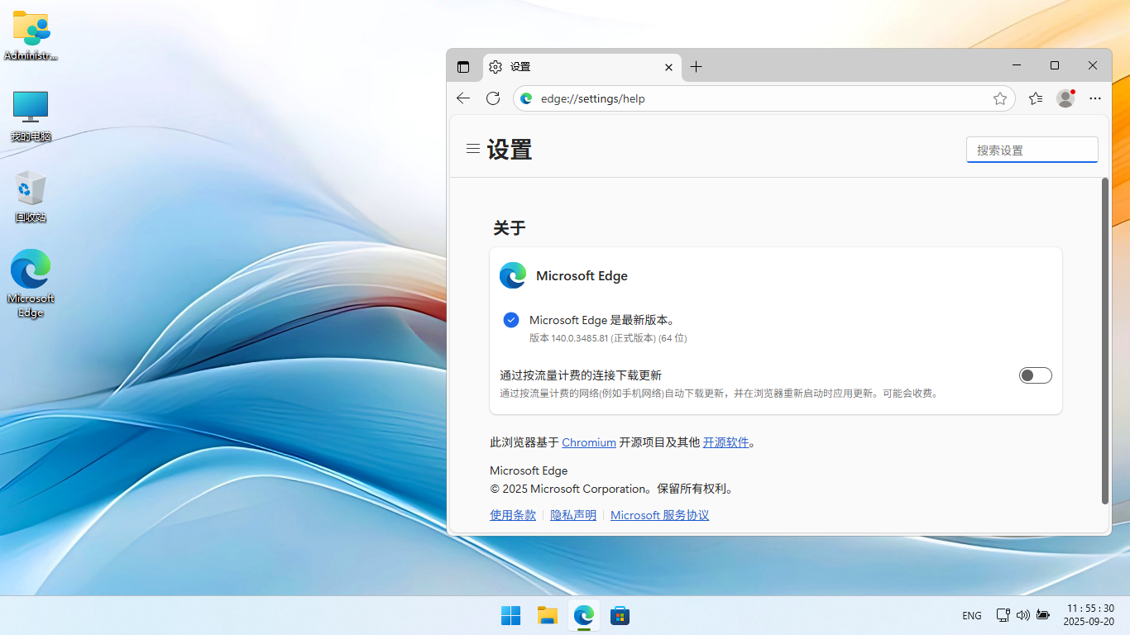1130x635 pixels.
Task: Select Microsoft Edge desktop shortcut
Action: coord(31,283)
